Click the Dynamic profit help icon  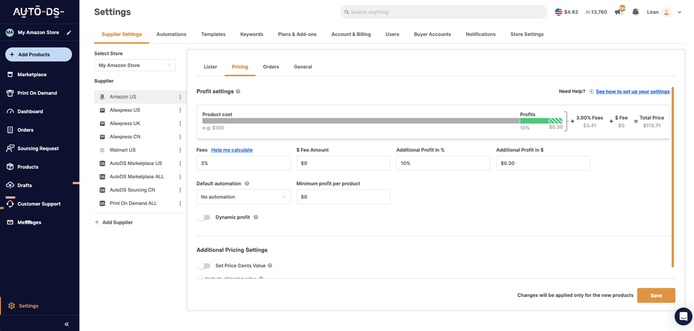[x=256, y=217]
